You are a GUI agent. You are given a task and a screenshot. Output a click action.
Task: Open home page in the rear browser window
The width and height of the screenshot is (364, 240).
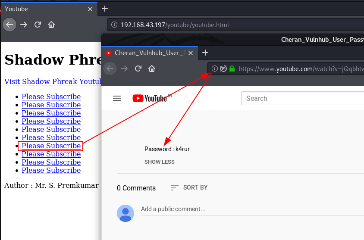(51, 25)
